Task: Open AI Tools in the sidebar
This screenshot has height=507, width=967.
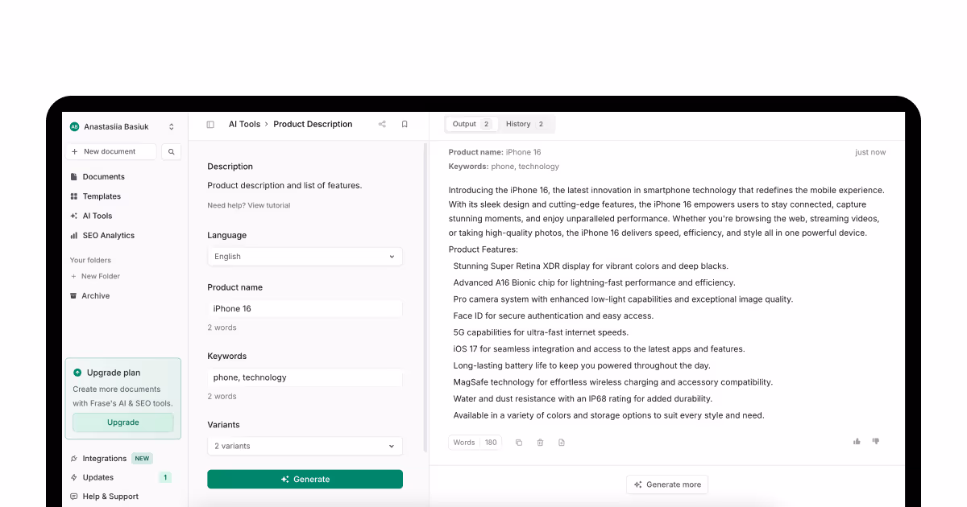Action: [98, 216]
